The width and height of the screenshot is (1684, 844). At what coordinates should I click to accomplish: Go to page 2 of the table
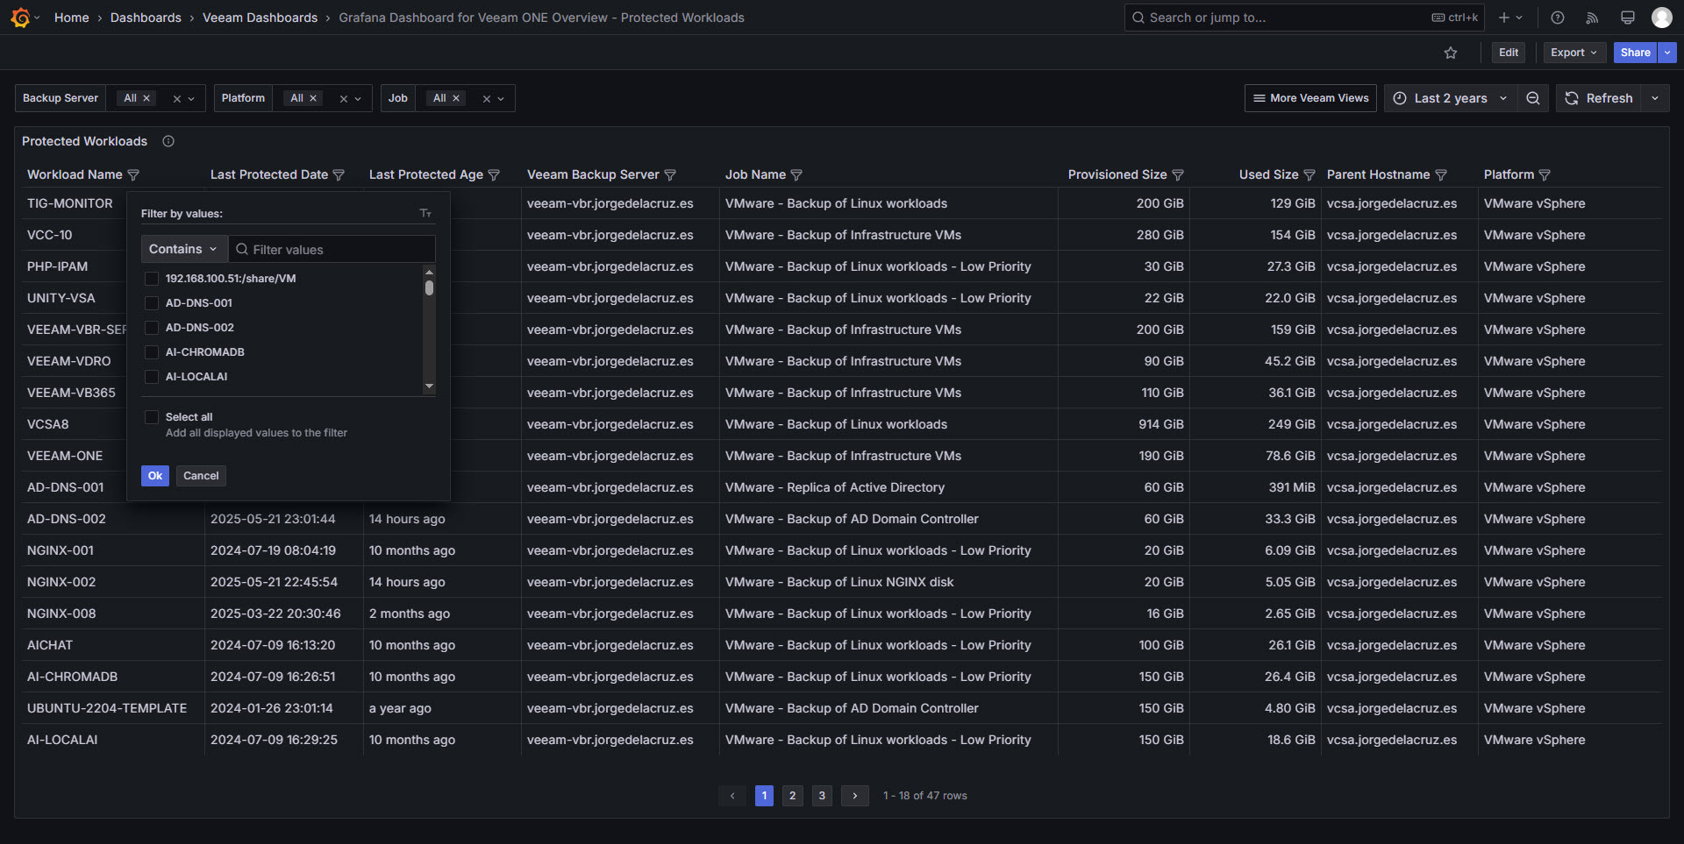(x=793, y=796)
